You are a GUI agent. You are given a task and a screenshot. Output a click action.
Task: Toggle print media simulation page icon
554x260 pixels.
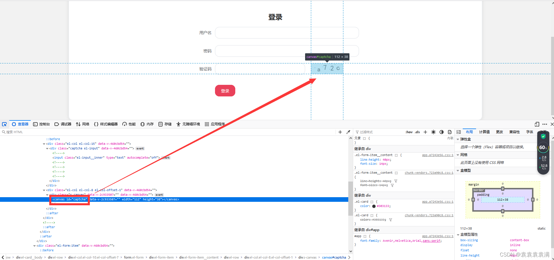point(450,132)
